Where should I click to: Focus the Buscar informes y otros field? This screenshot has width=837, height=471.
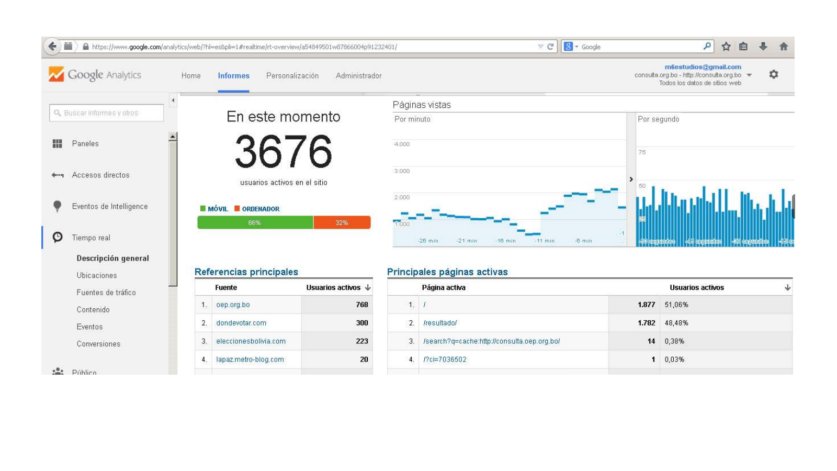pos(107,113)
